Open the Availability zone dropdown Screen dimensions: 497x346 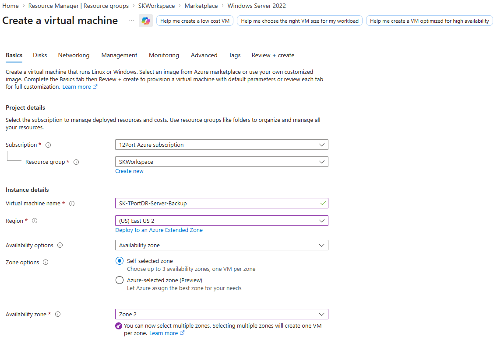click(x=222, y=314)
